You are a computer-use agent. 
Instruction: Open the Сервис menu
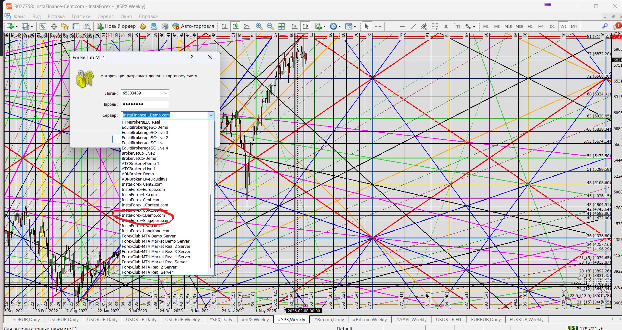click(x=105, y=16)
